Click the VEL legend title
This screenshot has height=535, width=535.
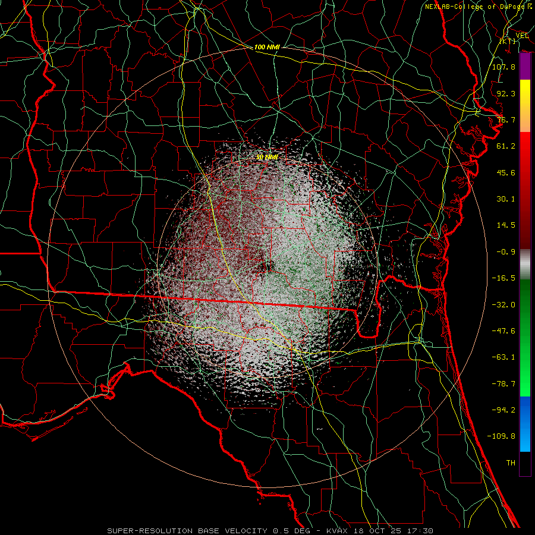[522, 36]
